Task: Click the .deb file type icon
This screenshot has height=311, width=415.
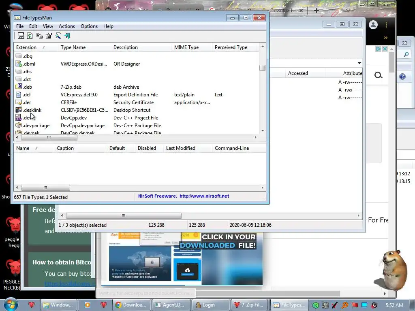Action: tap(19, 87)
